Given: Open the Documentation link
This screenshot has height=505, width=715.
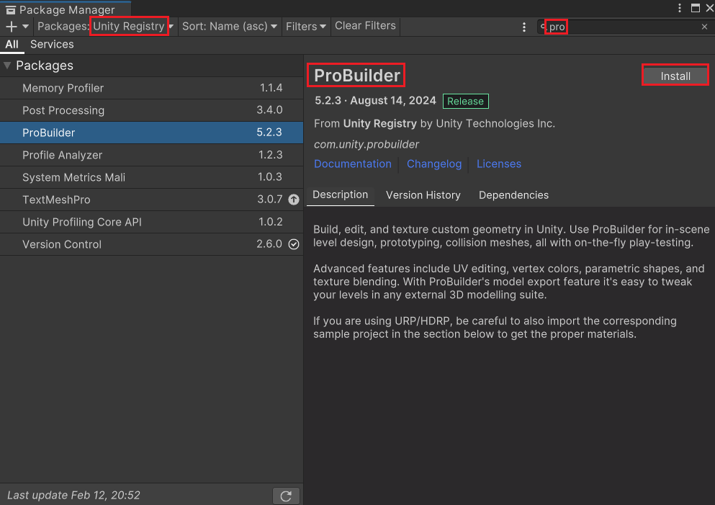Looking at the screenshot, I should click(353, 164).
